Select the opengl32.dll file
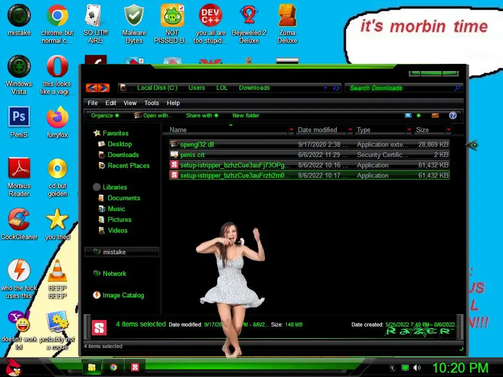The width and height of the screenshot is (503, 377). pyautogui.click(x=309, y=145)
